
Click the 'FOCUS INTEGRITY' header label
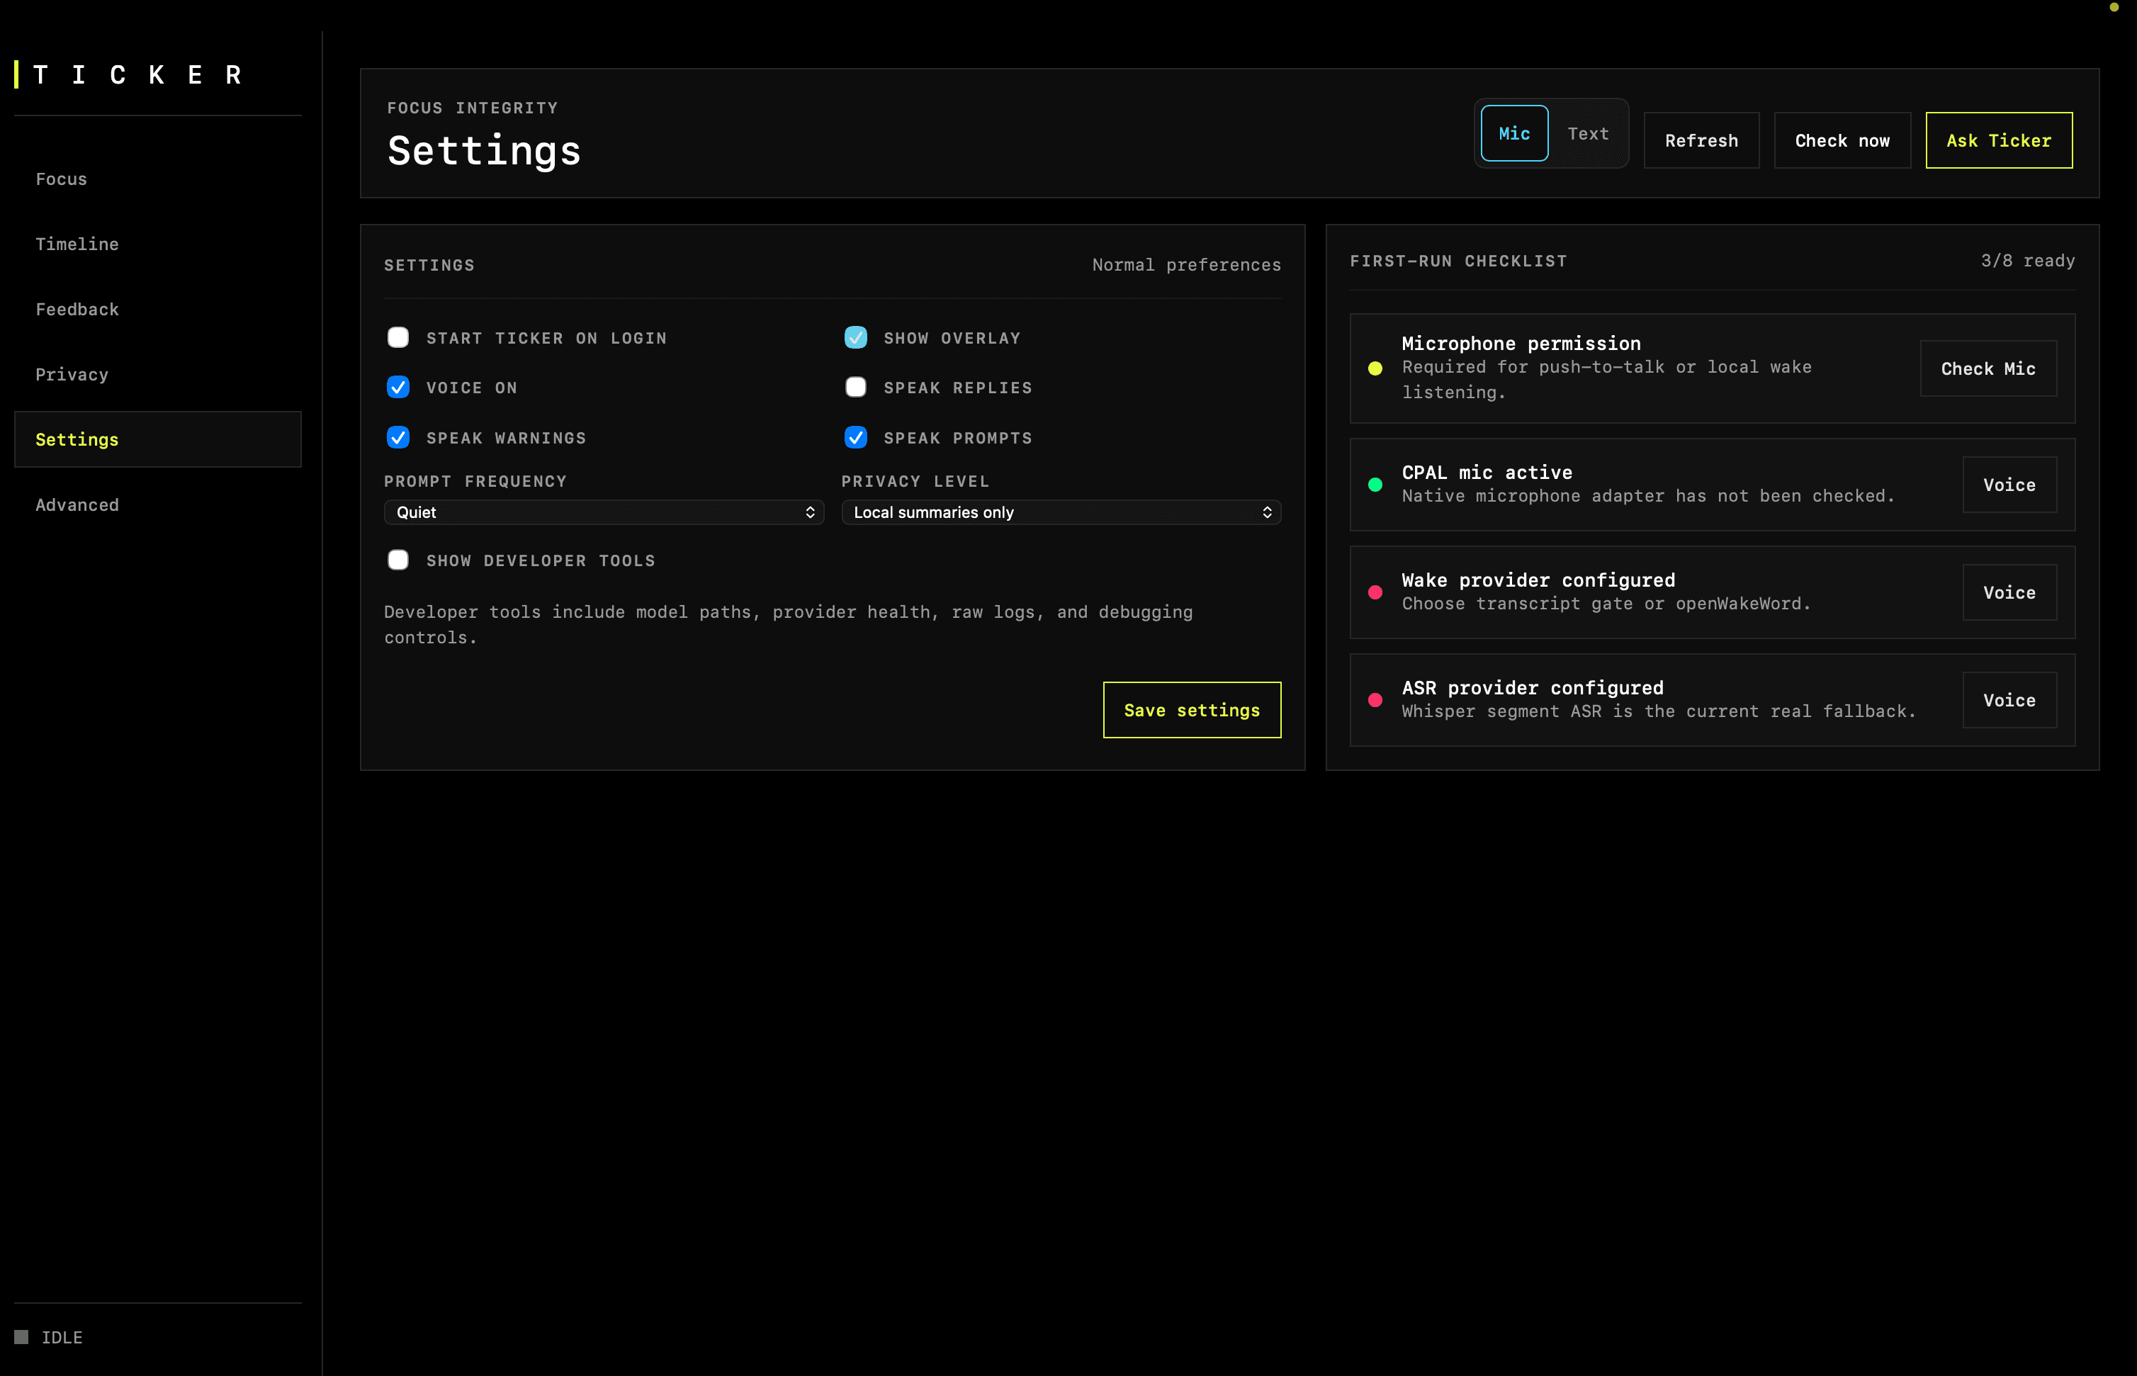pos(473,108)
